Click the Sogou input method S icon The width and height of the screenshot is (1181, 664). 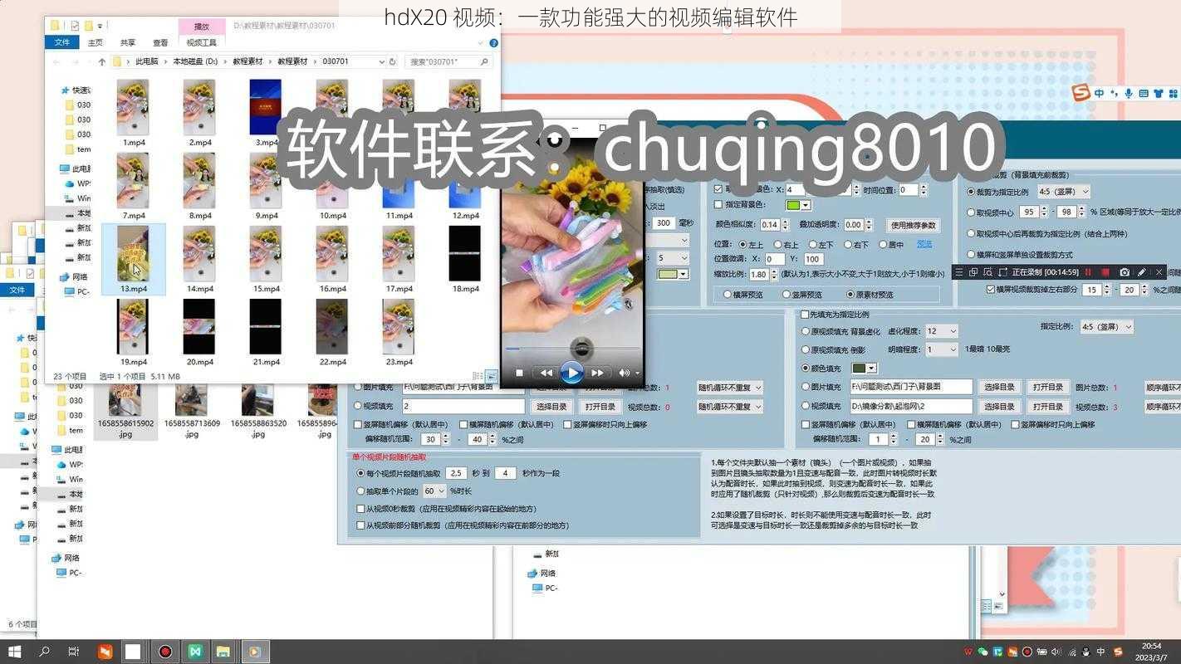(x=1081, y=93)
